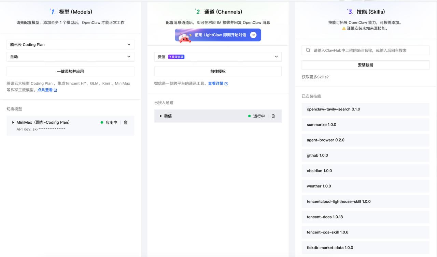Open the 腾讯云 Coding Plan provider dropdown
The image size is (437, 257).
(x=70, y=44)
